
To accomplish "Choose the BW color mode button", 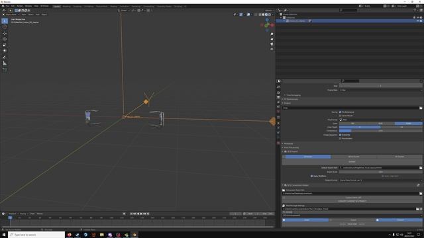I will coord(352,124).
